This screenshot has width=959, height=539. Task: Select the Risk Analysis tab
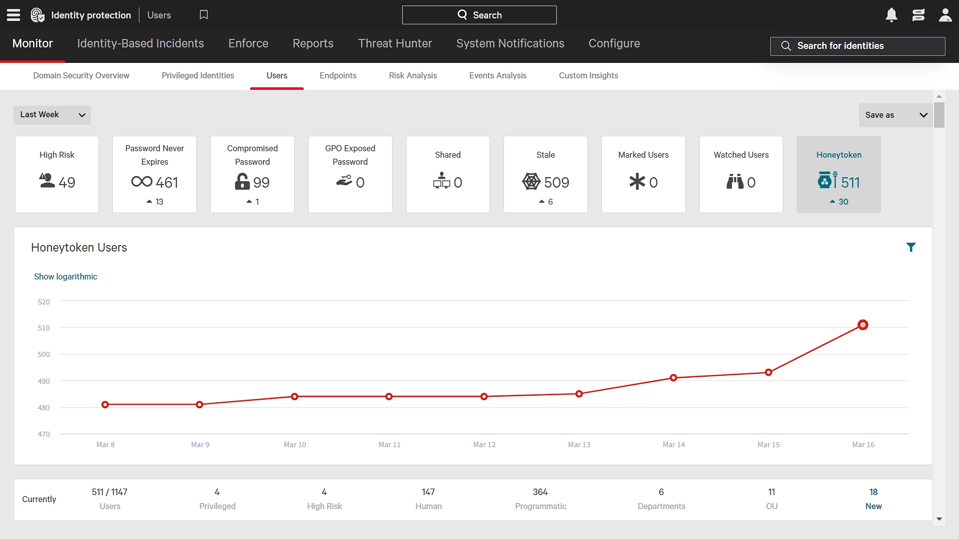412,75
